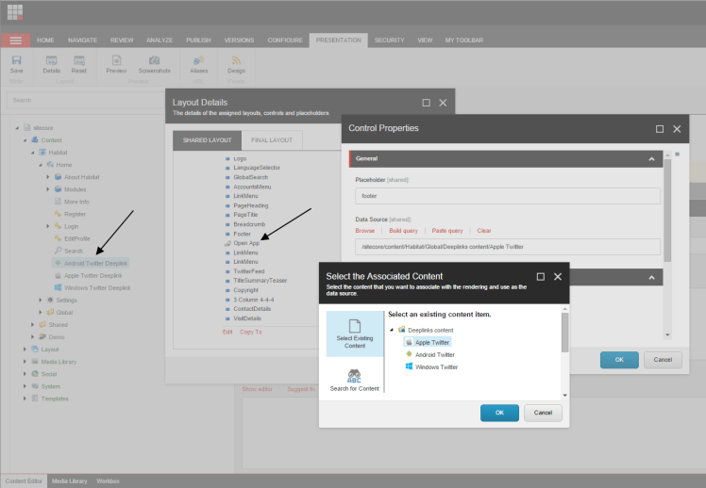The height and width of the screenshot is (488, 706).
Task: Click the Browse data source link
Action: pos(365,231)
